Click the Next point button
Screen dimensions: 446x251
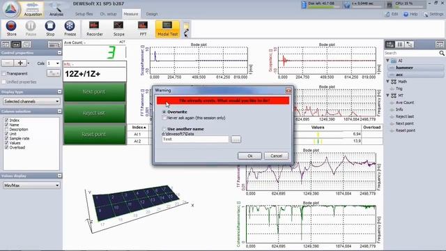coord(95,91)
